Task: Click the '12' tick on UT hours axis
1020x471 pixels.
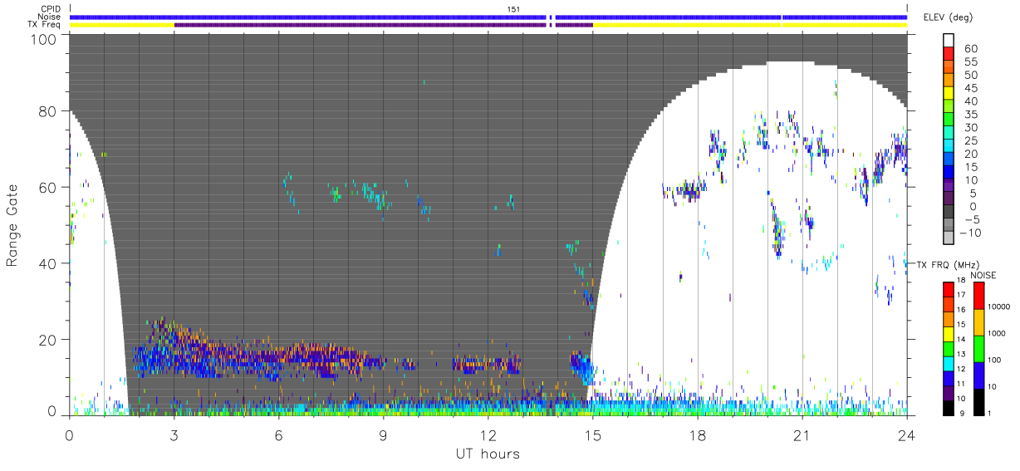Action: 488,435
